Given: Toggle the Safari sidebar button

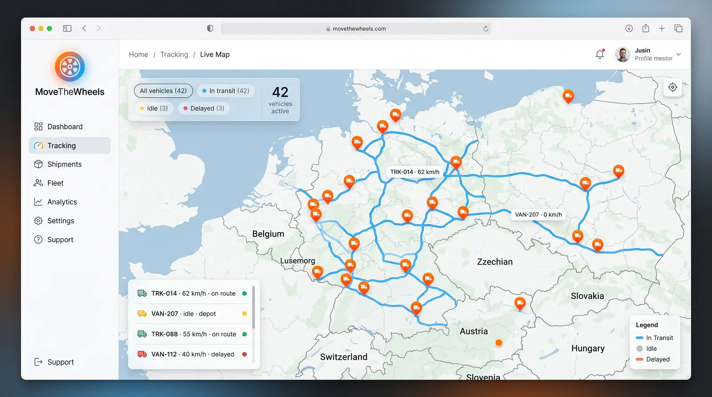Looking at the screenshot, I should coord(67,28).
